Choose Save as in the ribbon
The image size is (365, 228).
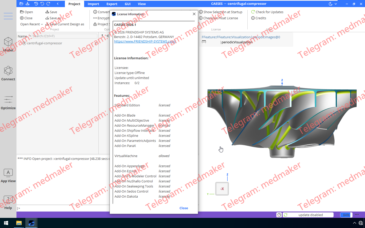53,18
